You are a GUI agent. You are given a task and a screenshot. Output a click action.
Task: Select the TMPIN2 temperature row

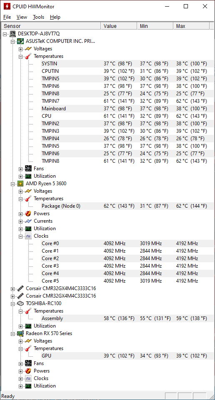tap(127, 124)
